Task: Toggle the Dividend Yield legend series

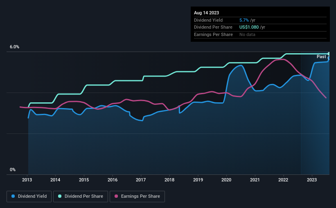Action: pos(29,197)
